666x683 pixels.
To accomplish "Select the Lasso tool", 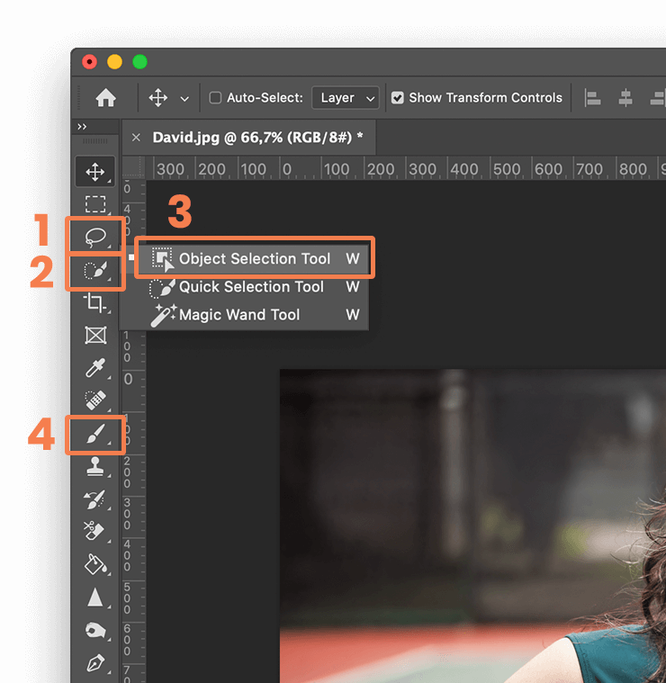I will pyautogui.click(x=95, y=237).
